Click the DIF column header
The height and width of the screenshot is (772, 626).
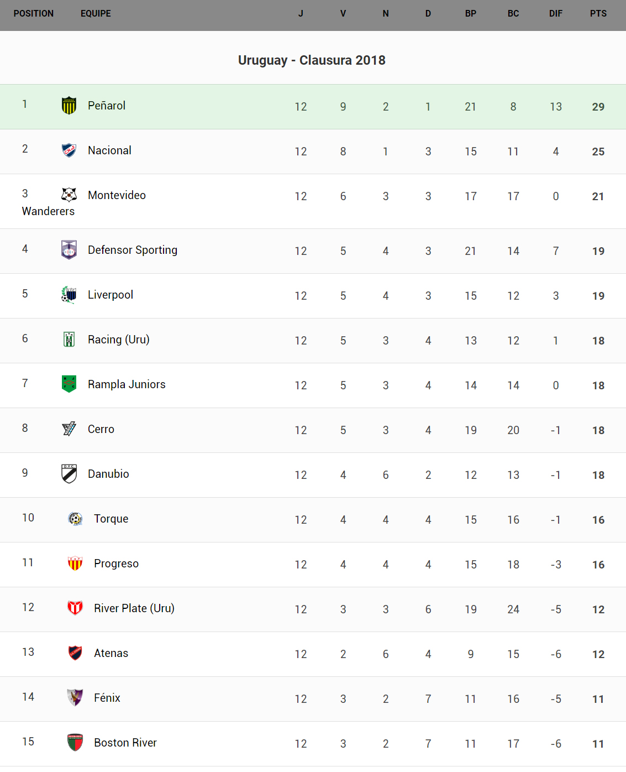555,13
